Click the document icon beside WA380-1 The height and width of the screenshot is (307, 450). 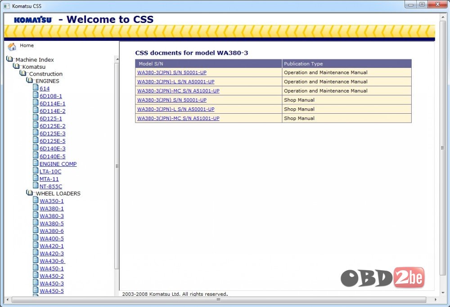pyautogui.click(x=36, y=207)
